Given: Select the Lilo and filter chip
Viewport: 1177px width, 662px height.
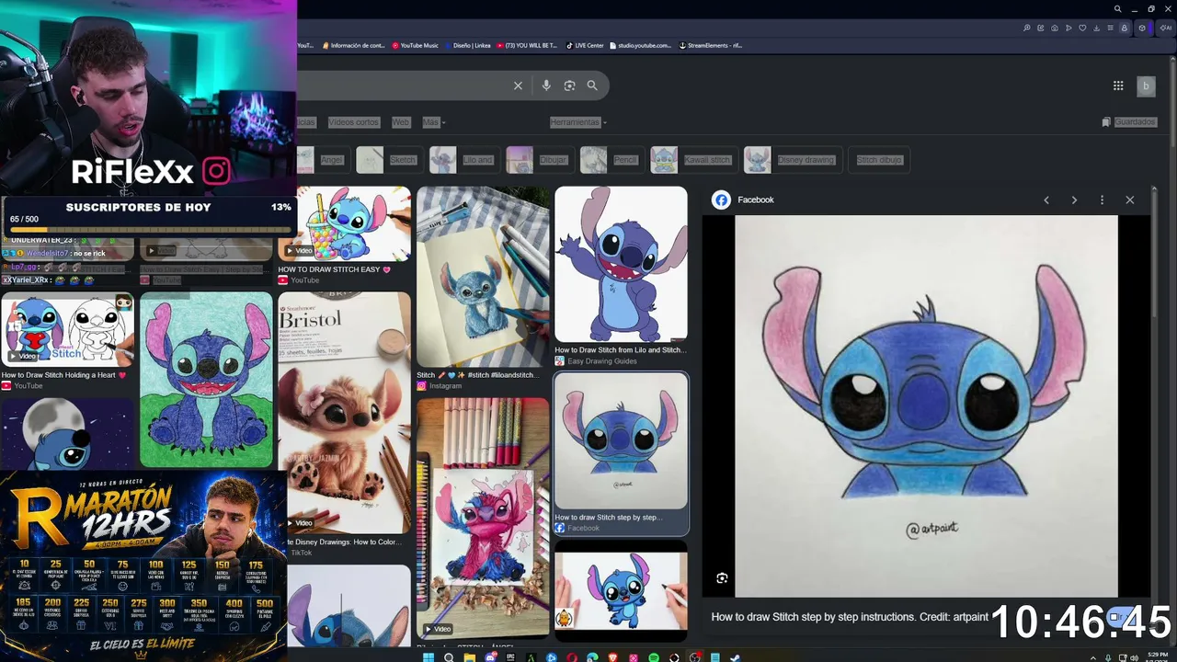Looking at the screenshot, I should point(464,160).
